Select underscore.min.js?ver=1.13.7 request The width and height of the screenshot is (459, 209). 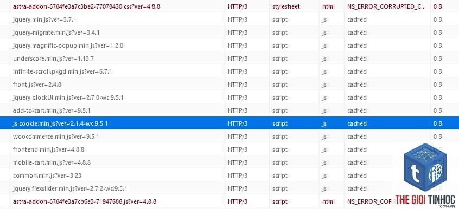[229, 58]
